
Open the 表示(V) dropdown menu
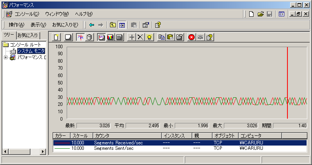[x=38, y=25]
